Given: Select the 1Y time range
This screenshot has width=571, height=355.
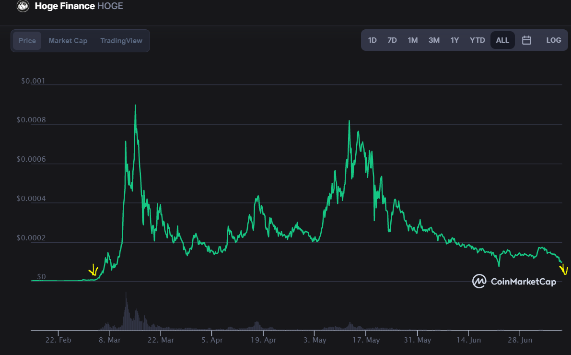Looking at the screenshot, I should point(454,40).
